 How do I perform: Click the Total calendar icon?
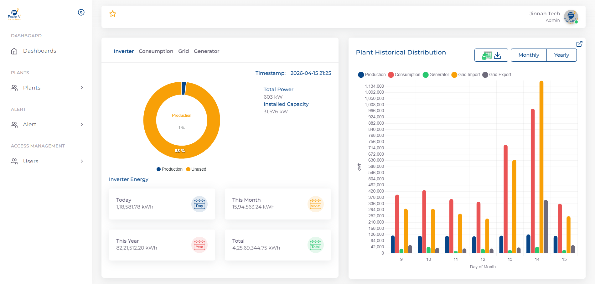[x=315, y=245]
